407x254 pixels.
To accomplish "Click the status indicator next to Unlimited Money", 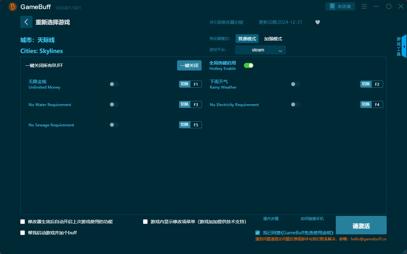I will pyautogui.click(x=114, y=84).
